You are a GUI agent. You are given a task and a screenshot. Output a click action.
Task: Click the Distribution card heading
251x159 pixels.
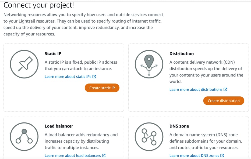pyautogui.click(x=182, y=53)
